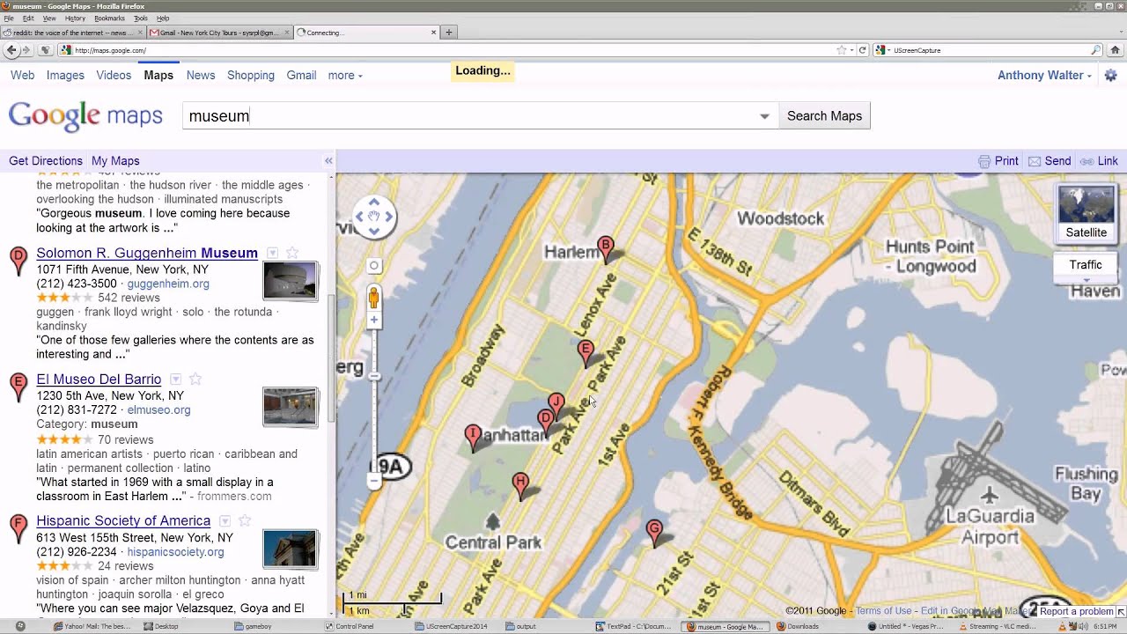
Task: Open the My Maps link
Action: click(115, 161)
